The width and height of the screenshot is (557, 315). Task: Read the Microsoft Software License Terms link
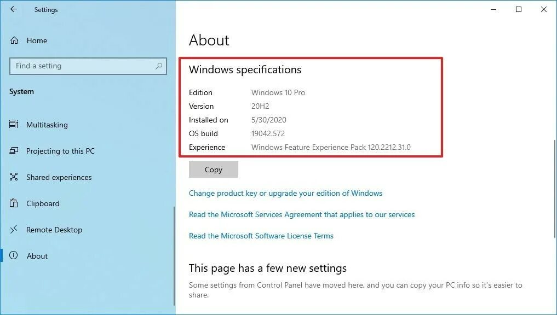pyautogui.click(x=261, y=236)
